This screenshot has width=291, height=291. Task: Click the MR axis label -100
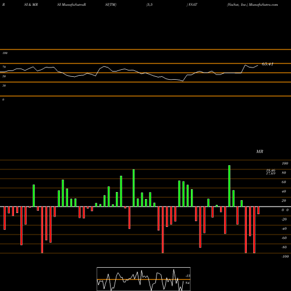coord(285,257)
